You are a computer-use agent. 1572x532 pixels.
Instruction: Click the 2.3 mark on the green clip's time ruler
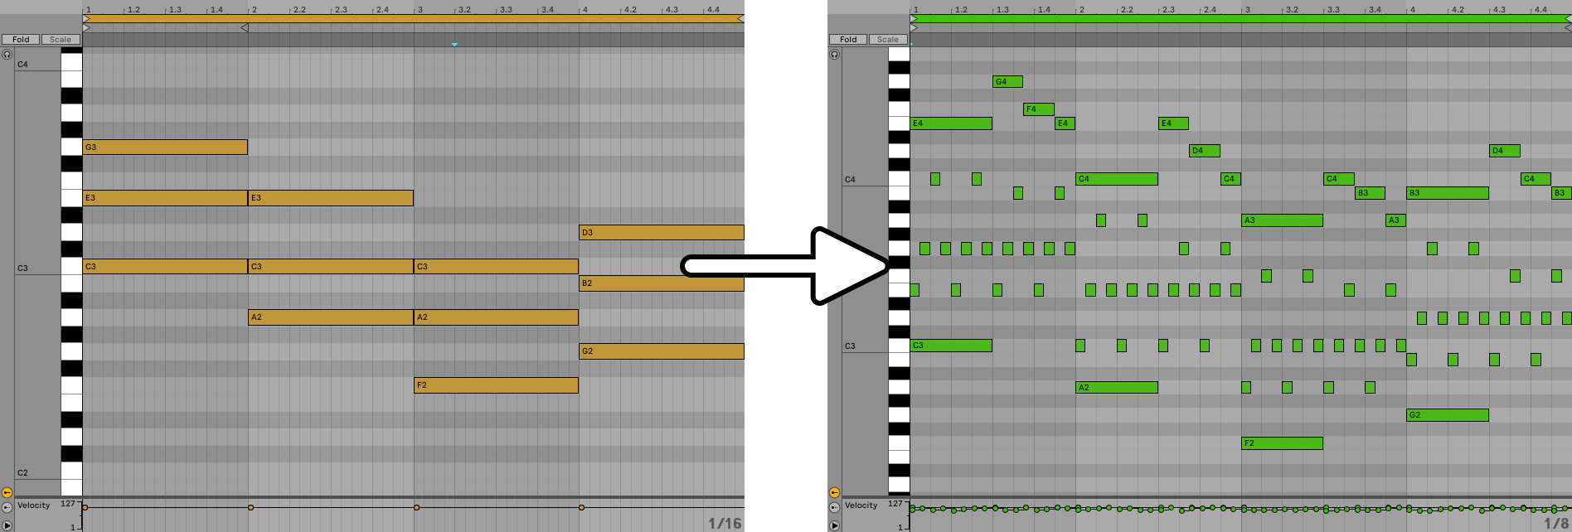coord(1168,10)
